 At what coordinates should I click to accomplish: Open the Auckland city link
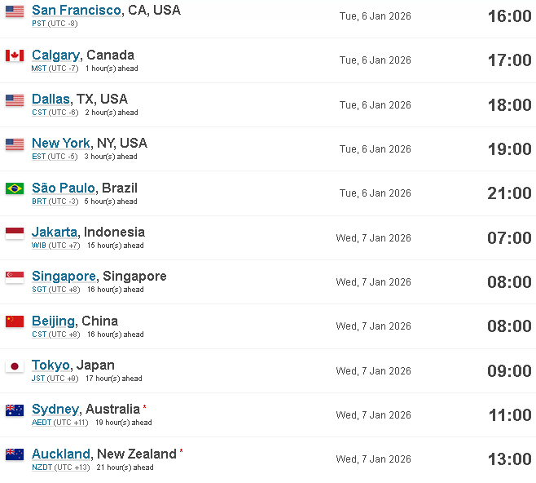61,454
